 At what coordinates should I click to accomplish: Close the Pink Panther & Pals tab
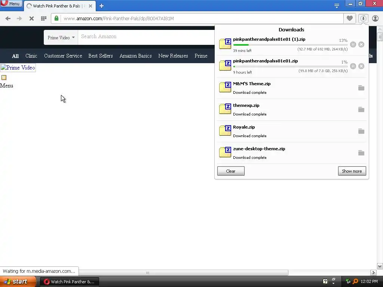pos(91,6)
